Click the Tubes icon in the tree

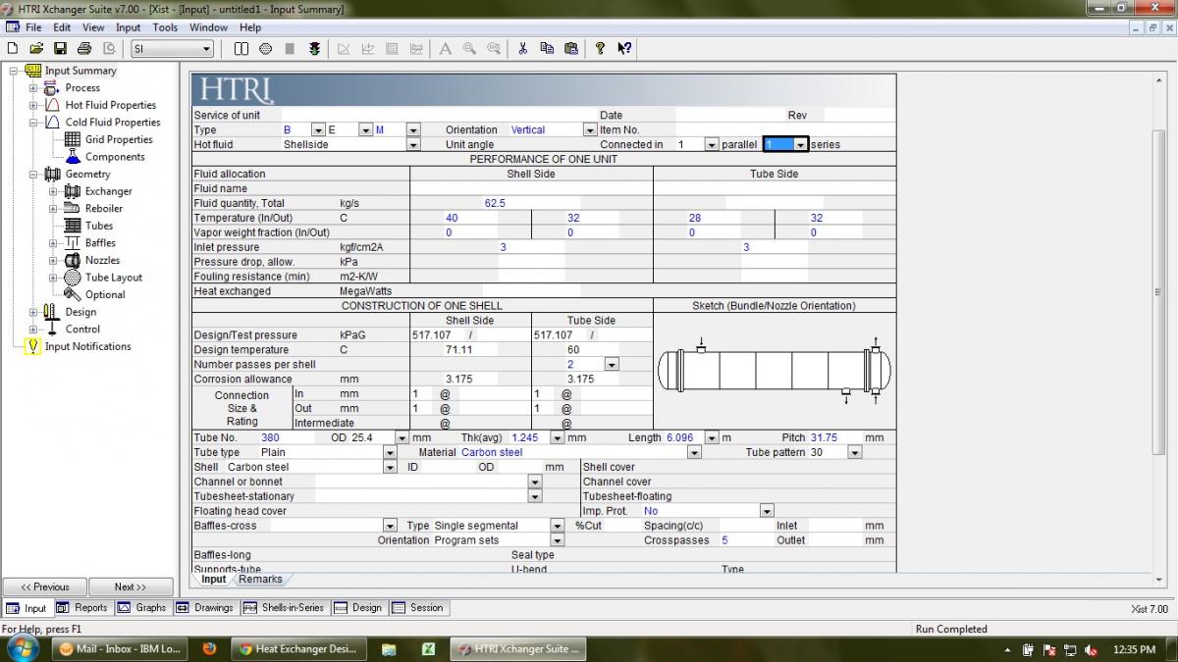pos(73,226)
